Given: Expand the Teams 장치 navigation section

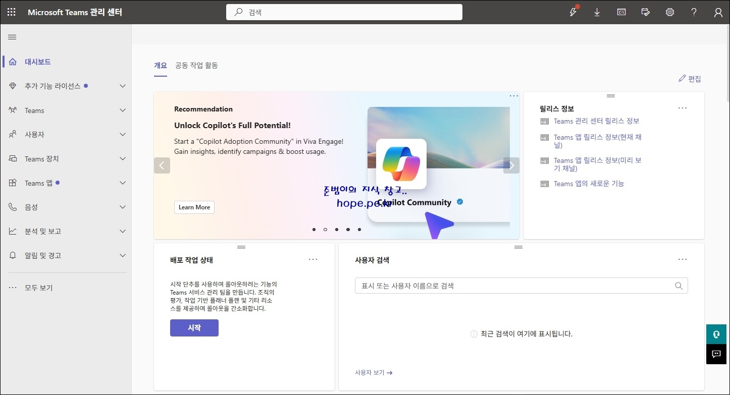Looking at the screenshot, I should [x=123, y=159].
